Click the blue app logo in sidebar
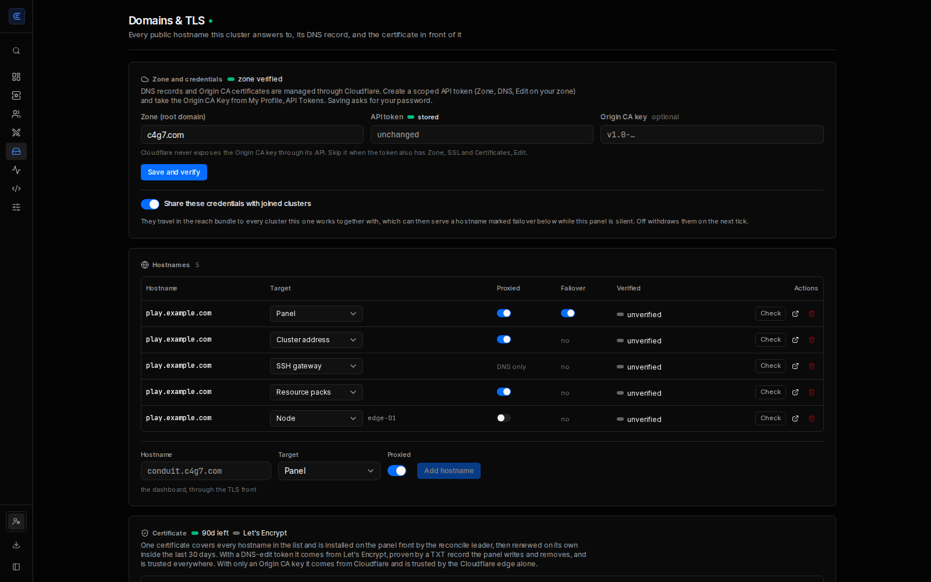 click(x=17, y=16)
